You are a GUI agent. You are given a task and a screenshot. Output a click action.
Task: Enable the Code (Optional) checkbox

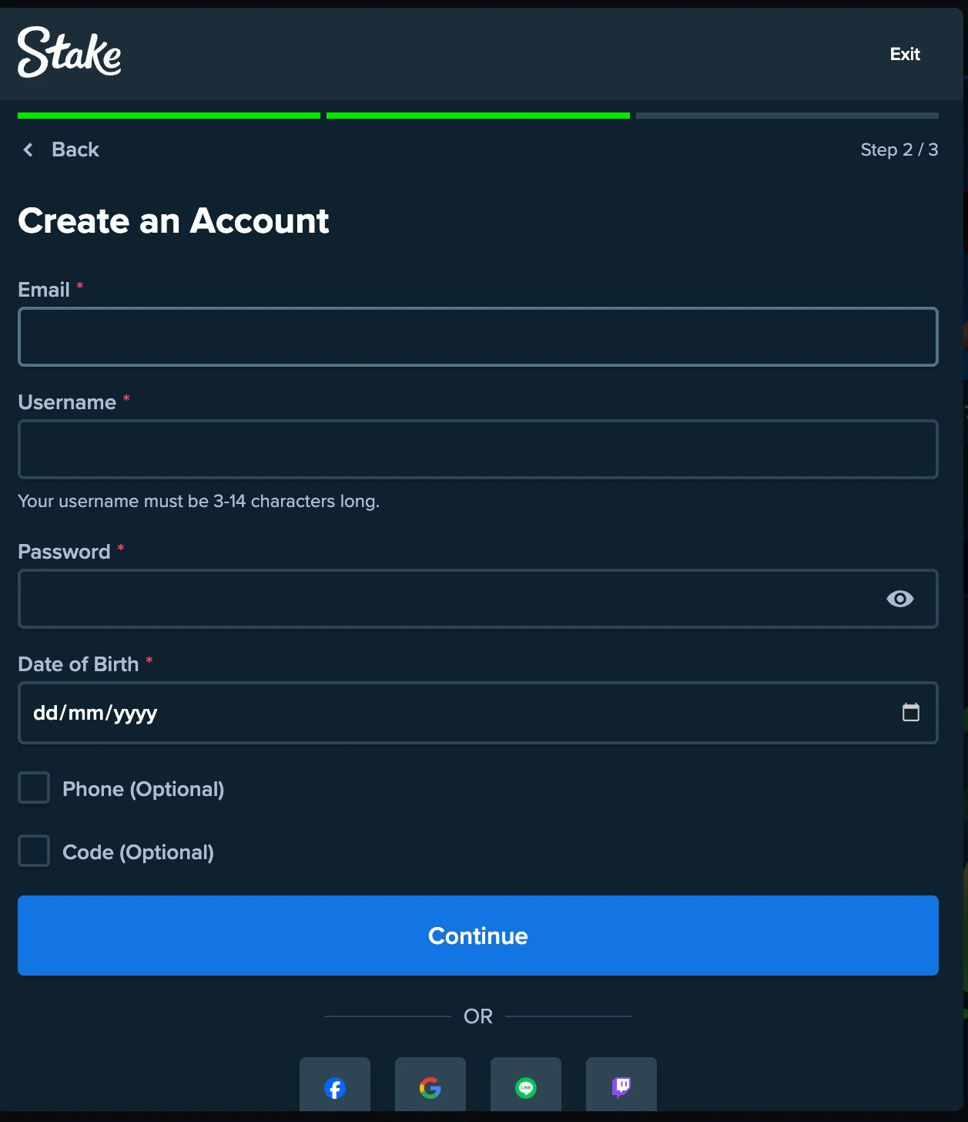click(34, 852)
